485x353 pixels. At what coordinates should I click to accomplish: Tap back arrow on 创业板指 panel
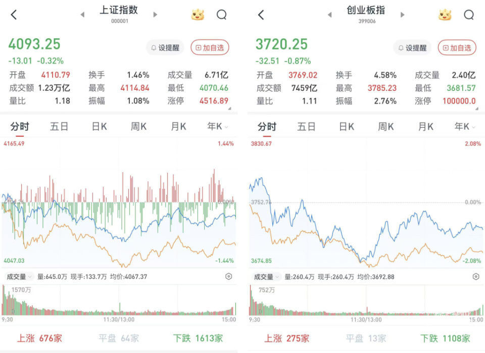point(261,15)
